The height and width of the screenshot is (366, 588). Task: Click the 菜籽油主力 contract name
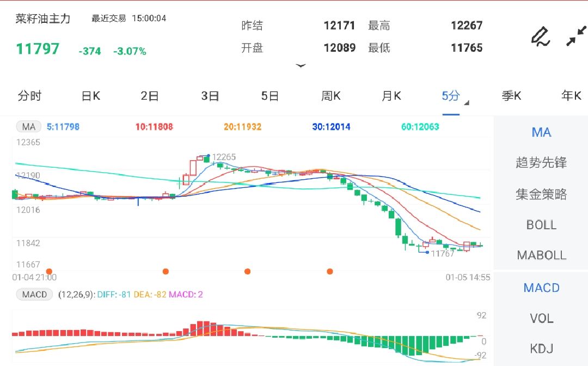coord(43,19)
